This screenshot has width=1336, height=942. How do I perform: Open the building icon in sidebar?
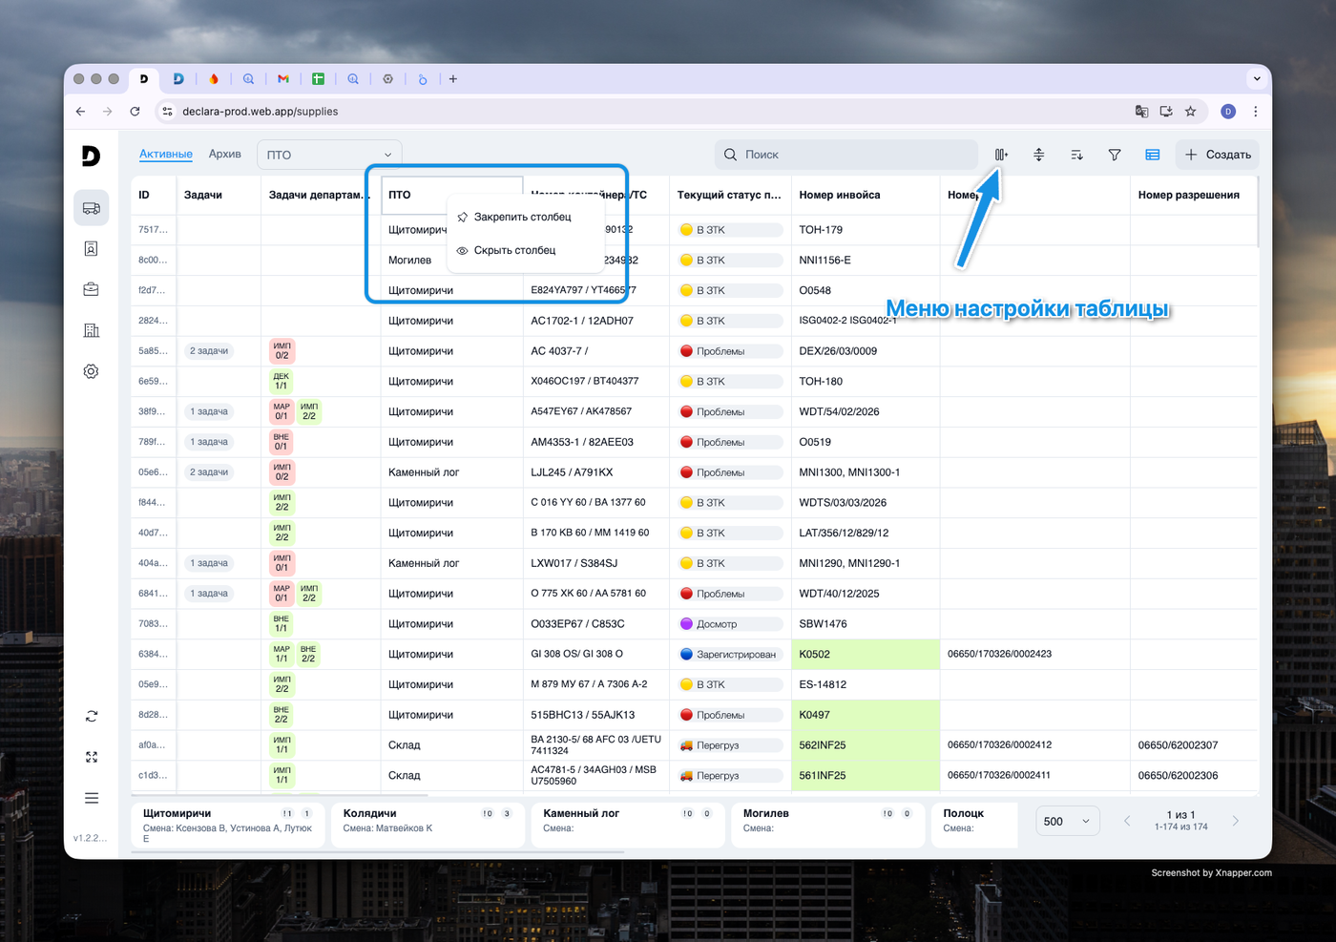[x=92, y=330]
